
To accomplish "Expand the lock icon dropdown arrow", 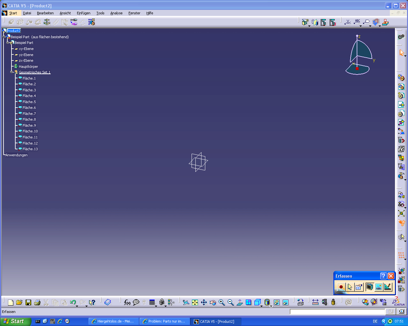I will (x=165, y=306).
